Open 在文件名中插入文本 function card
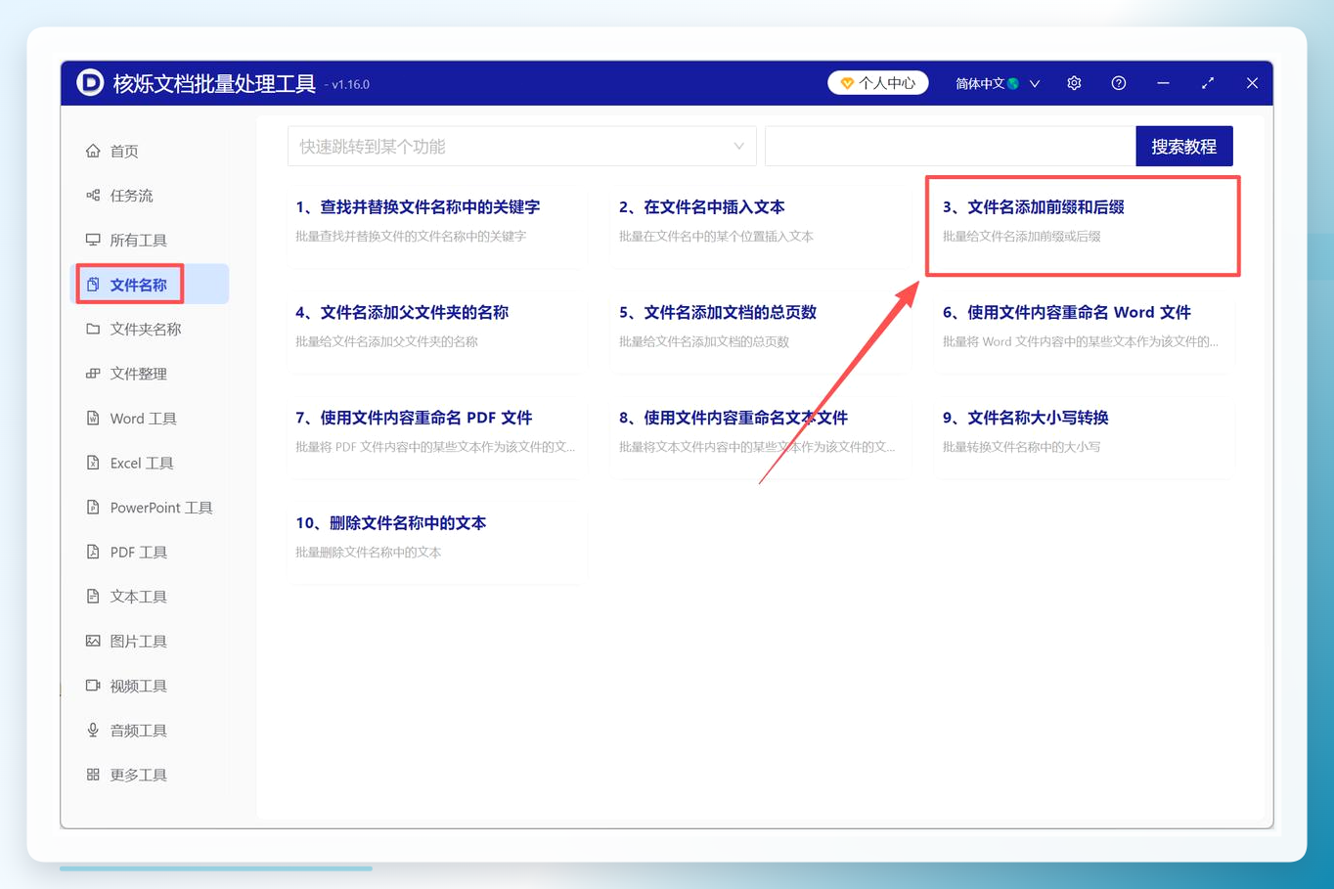The image size is (1334, 889). point(760,225)
